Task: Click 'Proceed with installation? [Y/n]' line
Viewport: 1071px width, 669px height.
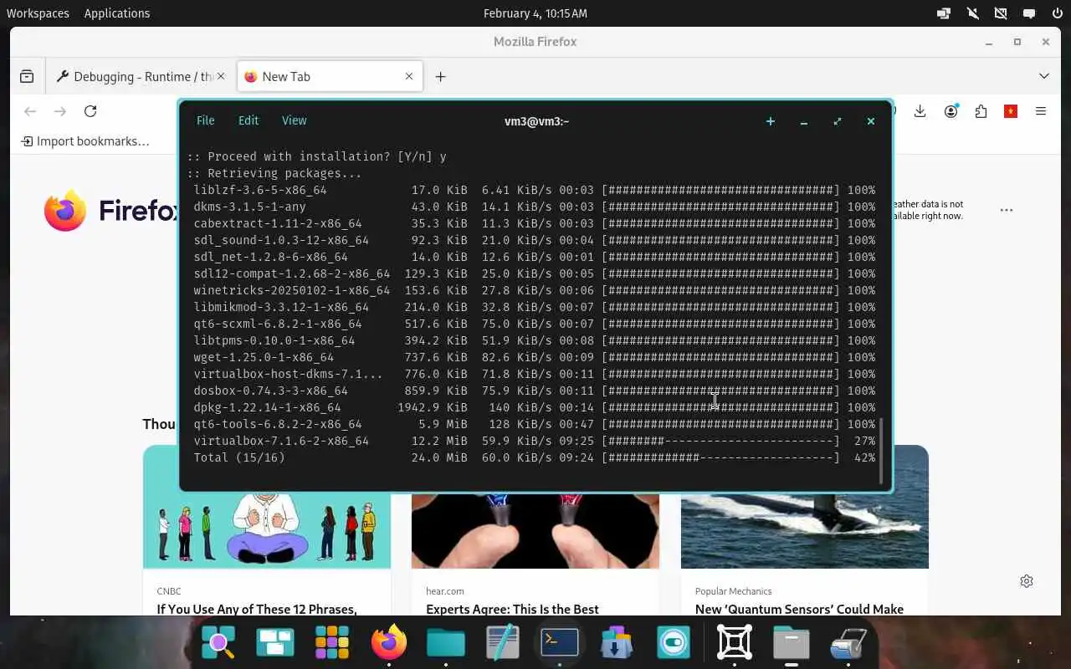Action: (316, 156)
